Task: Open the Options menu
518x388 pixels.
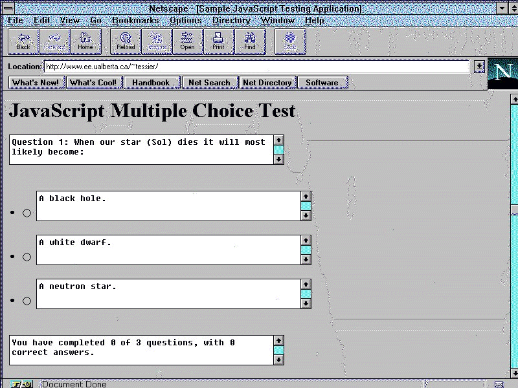Action: (185, 21)
